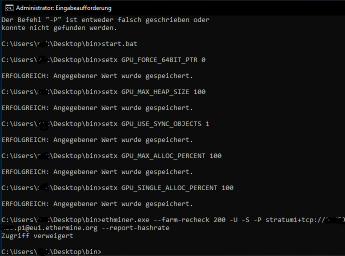Click the last ERFOLGREICH confirmation message
This screenshot has width=345, height=256.
click(97, 204)
